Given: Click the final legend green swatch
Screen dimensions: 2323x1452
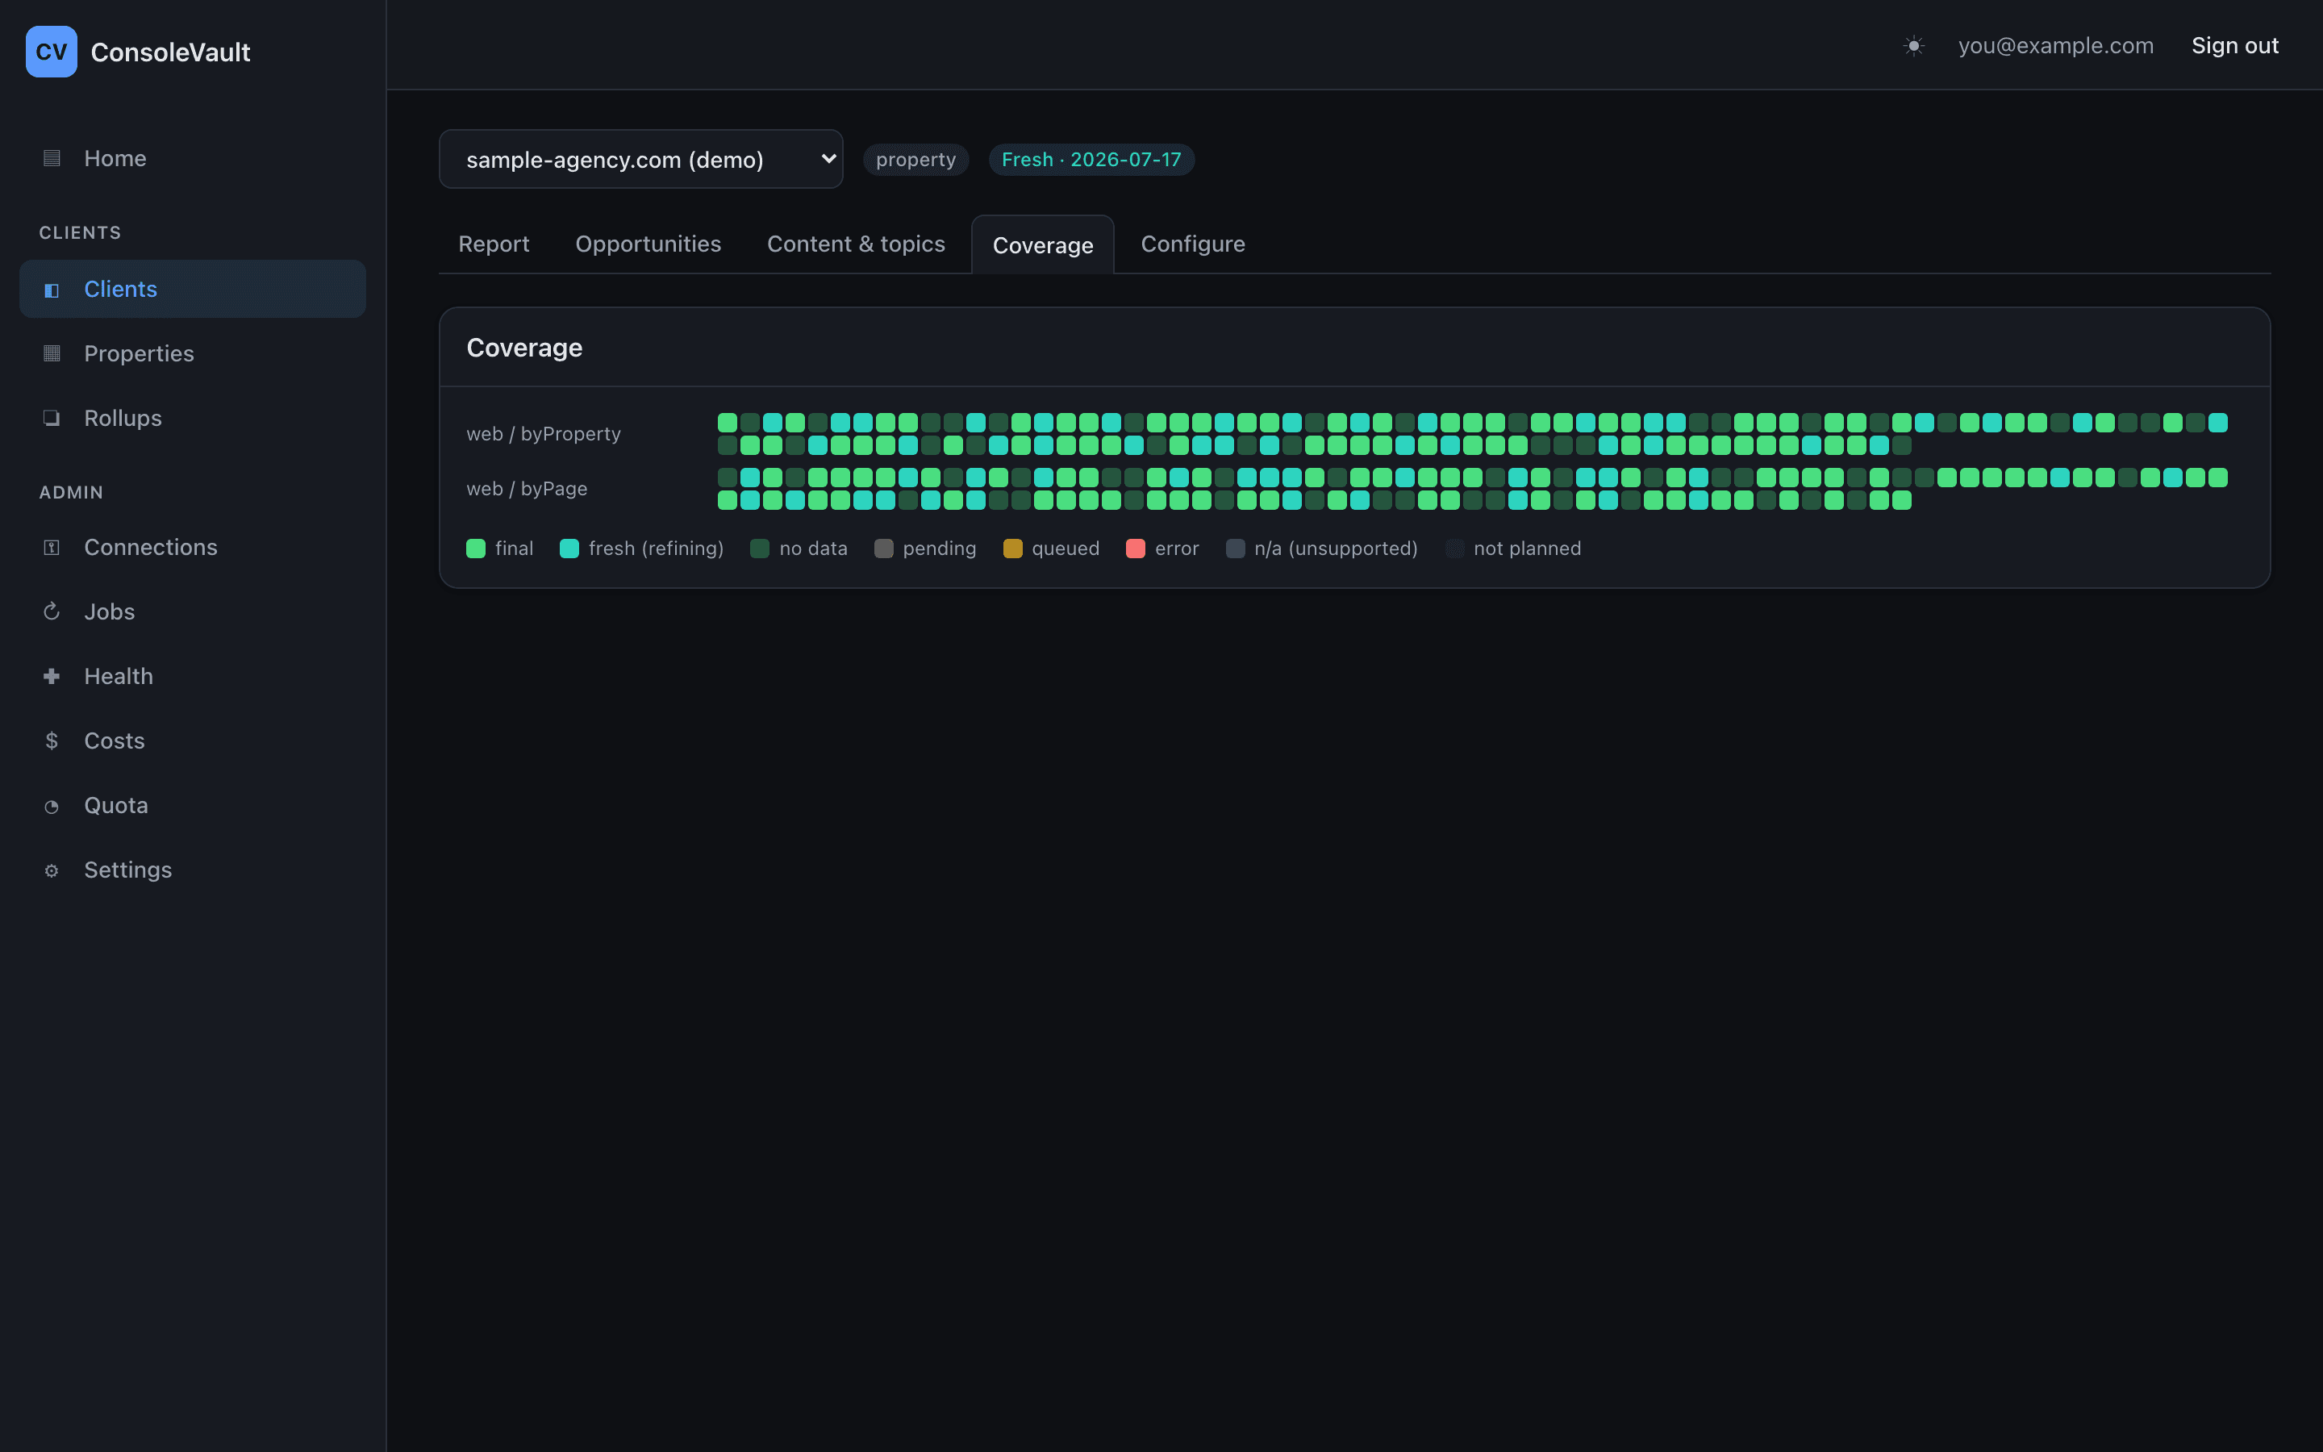Looking at the screenshot, I should point(476,549).
